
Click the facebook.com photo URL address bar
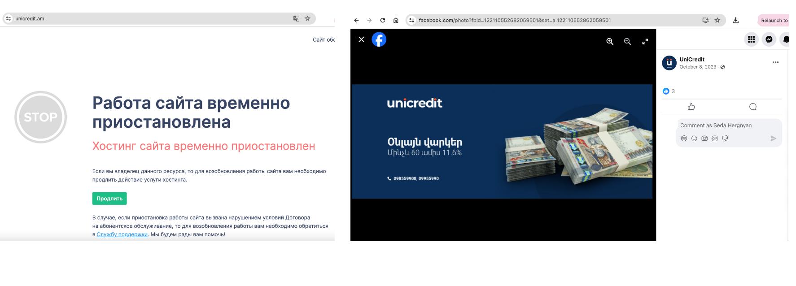(565, 20)
